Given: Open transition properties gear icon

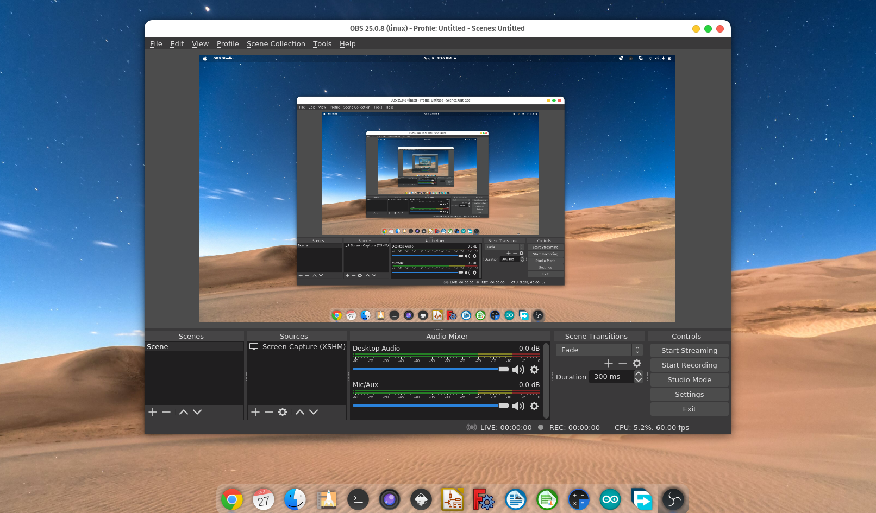Looking at the screenshot, I should click(637, 363).
